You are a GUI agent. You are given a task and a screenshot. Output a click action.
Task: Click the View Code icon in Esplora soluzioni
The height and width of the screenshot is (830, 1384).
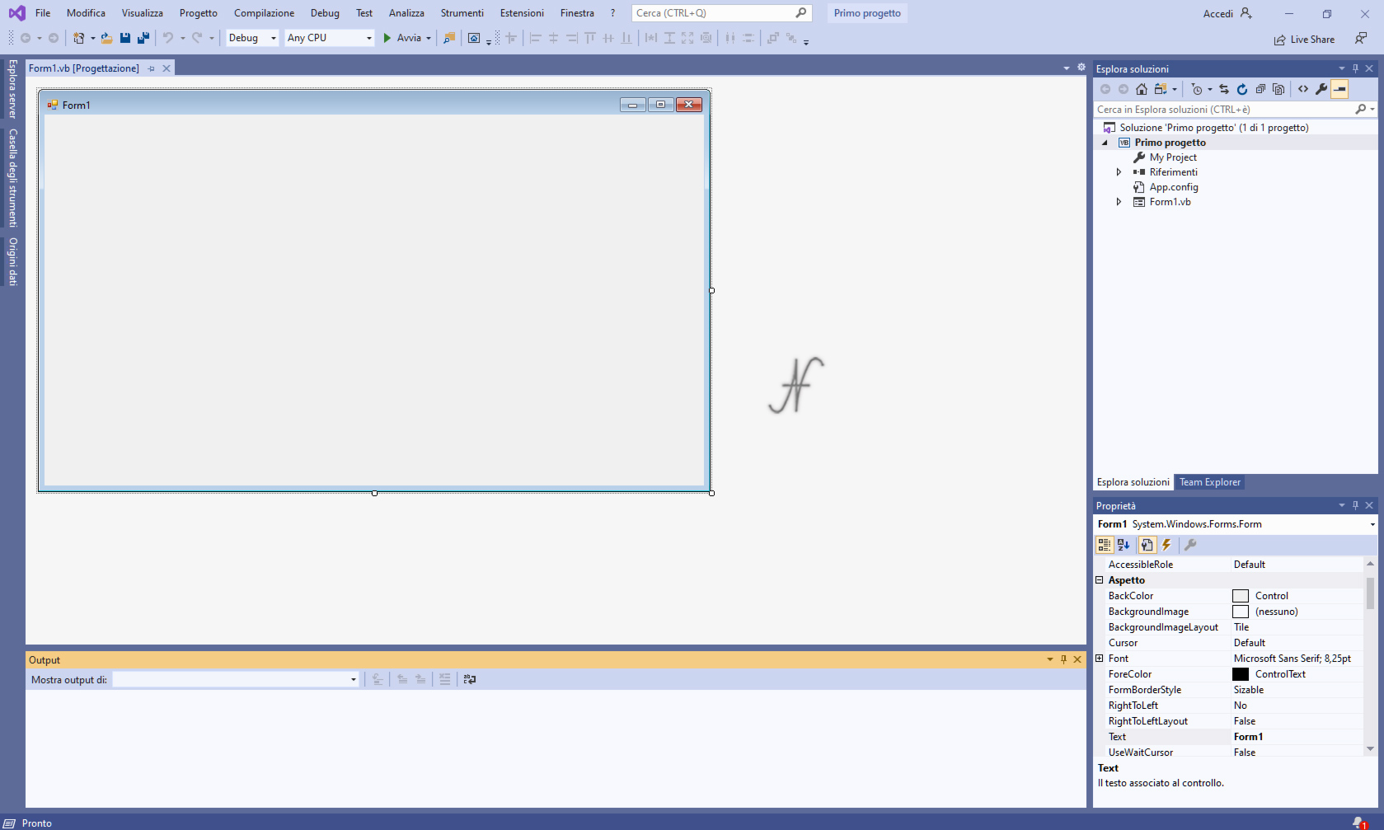[1303, 89]
